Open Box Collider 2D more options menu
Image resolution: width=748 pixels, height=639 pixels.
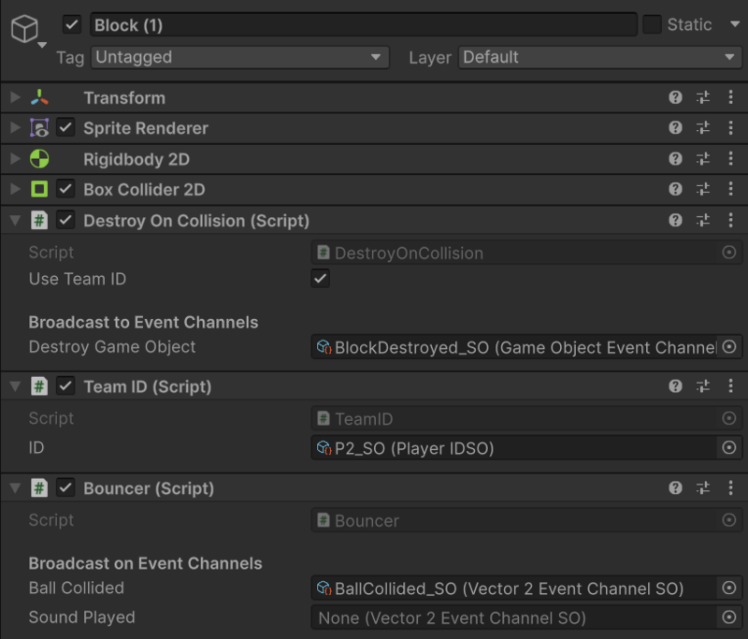(x=730, y=190)
